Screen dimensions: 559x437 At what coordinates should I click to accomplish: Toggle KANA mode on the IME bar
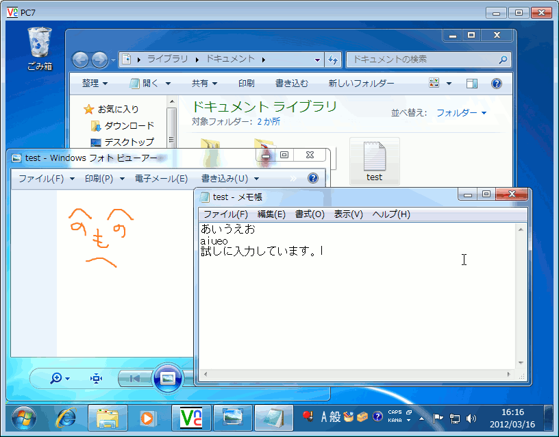[394, 420]
